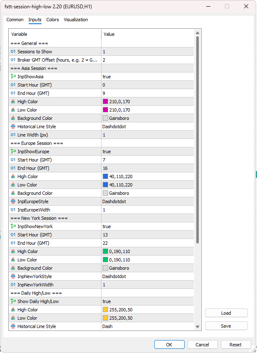Screen dimensions: 257x353
Task: Click the blue Europe High Color swatch
Action: pyautogui.click(x=105, y=176)
